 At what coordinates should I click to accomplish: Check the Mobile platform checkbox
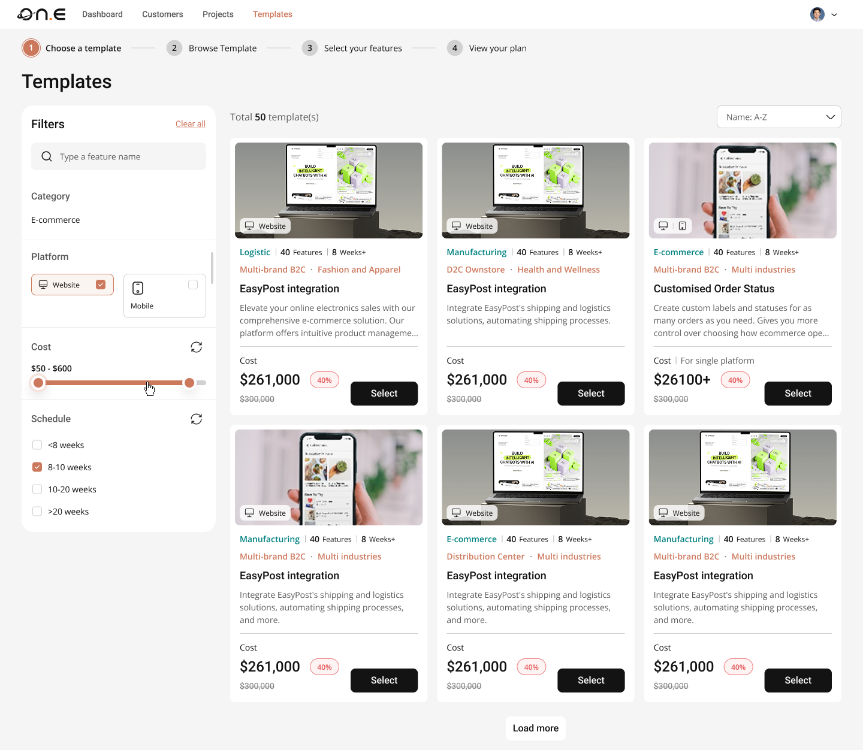coord(193,285)
